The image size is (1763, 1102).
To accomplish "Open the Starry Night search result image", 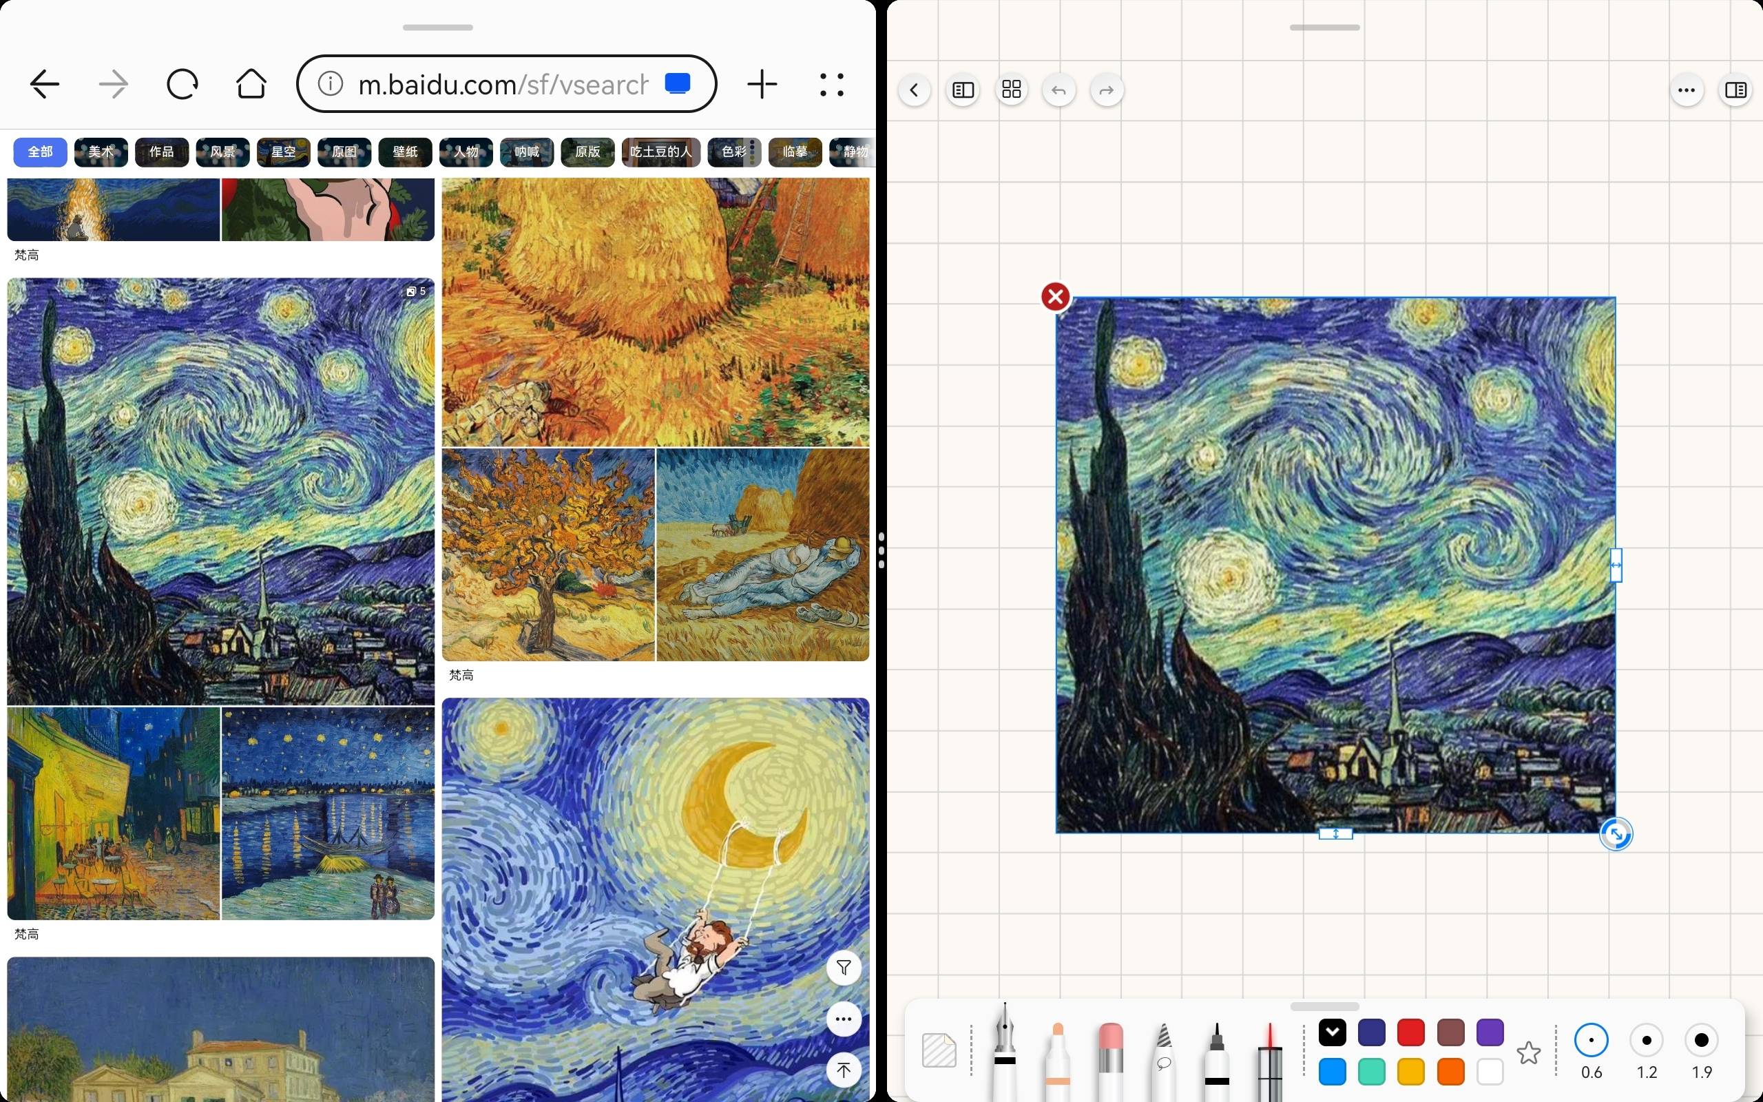I will click(221, 491).
